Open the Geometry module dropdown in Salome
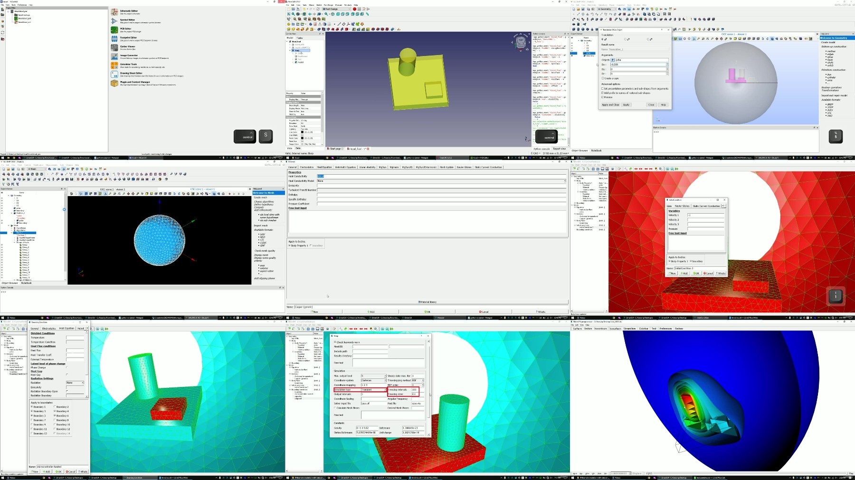The height and width of the screenshot is (480, 855). click(x=606, y=9)
